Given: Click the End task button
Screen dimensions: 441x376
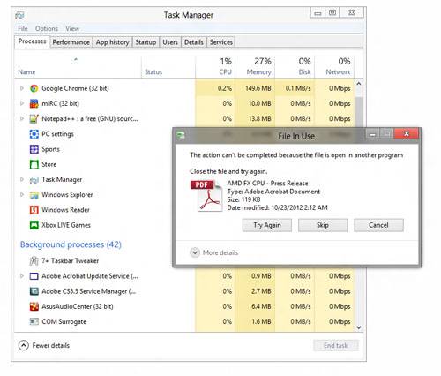Looking at the screenshot, I should pos(336,345).
